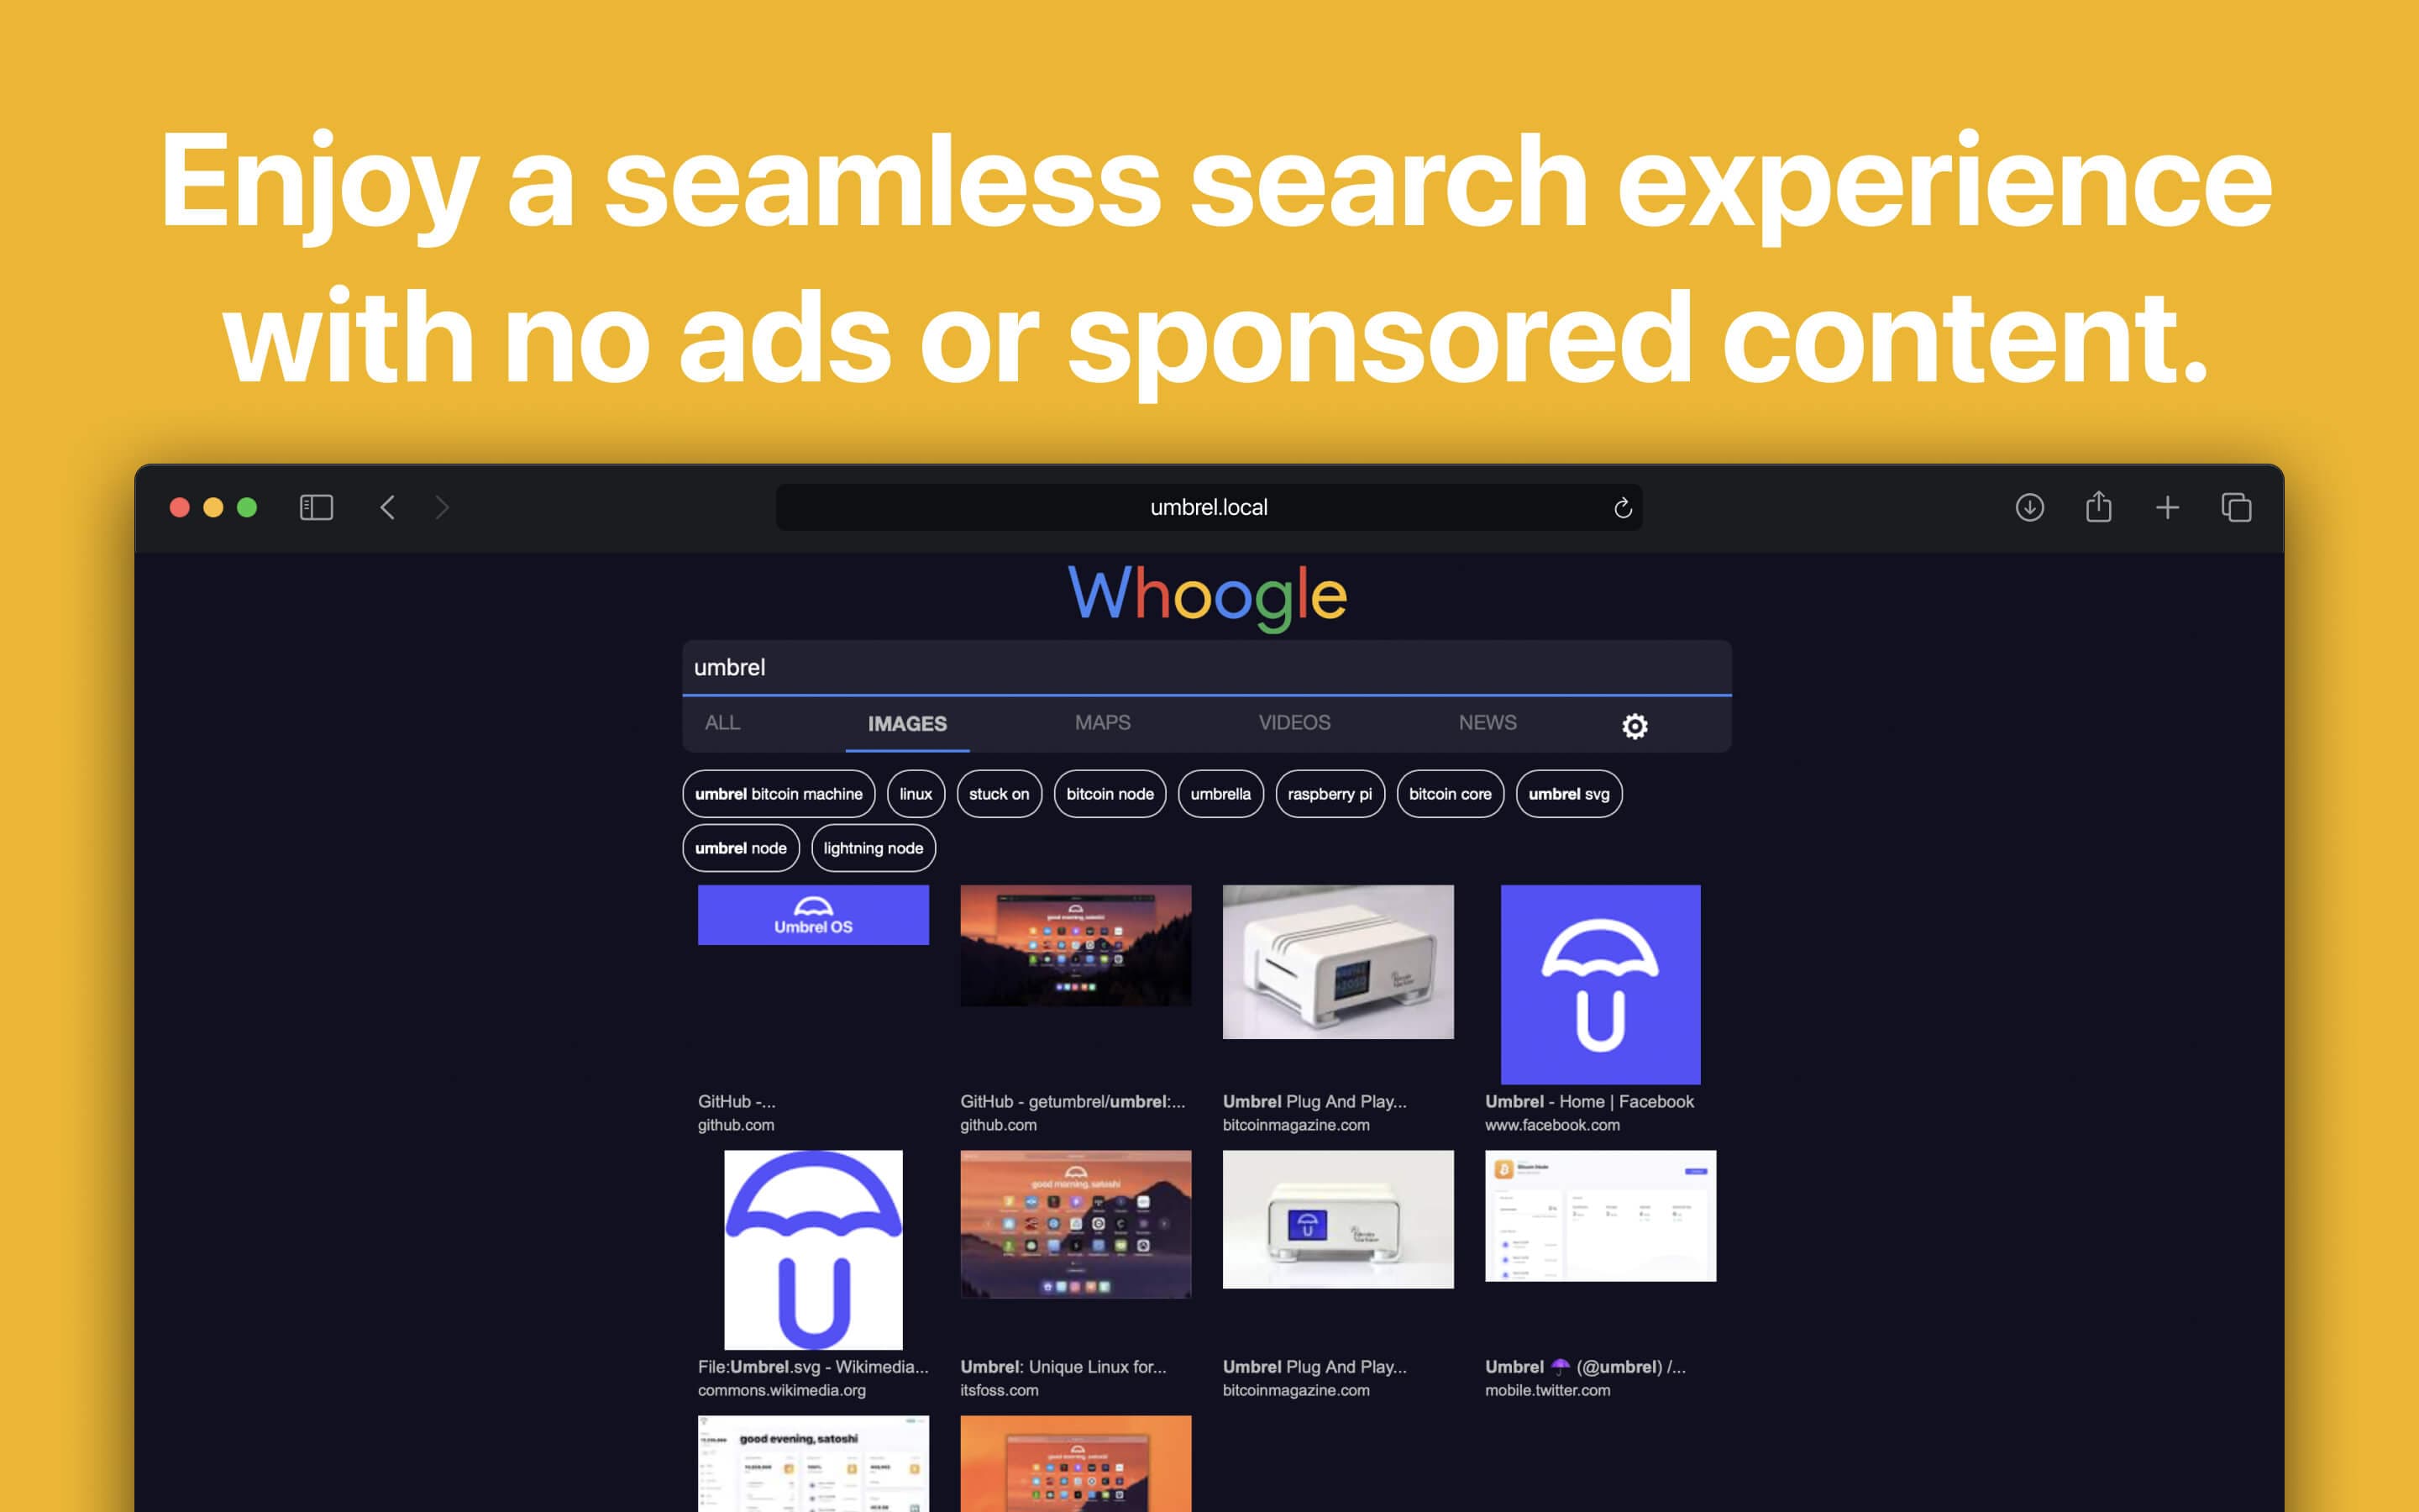Click the umbrel bitcoin machine suggestion chip
This screenshot has height=1512, width=2419.
tap(780, 793)
